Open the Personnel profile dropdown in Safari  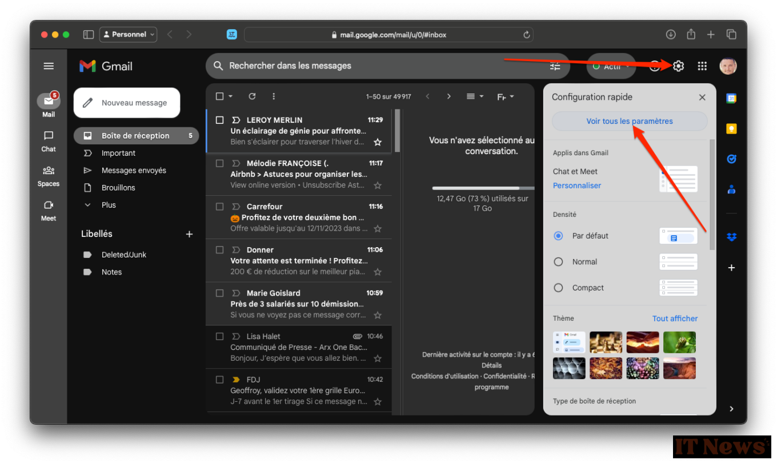[128, 35]
